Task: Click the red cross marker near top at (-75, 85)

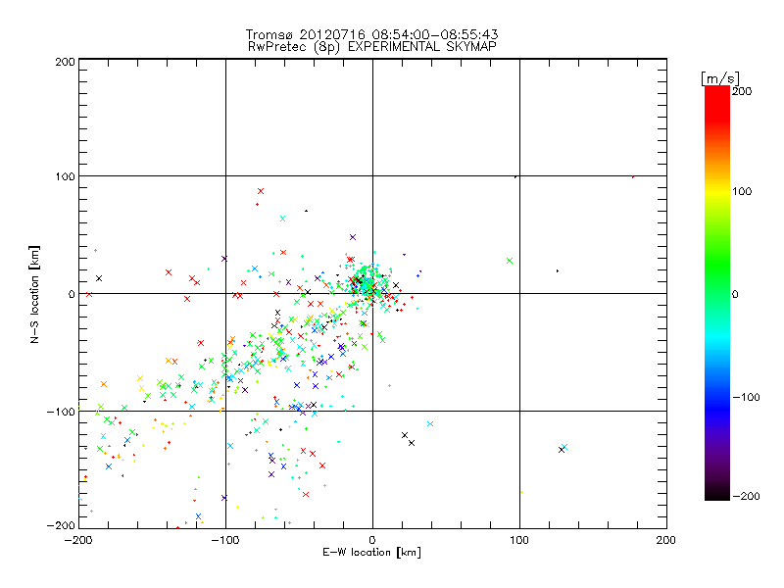Action: (x=261, y=191)
